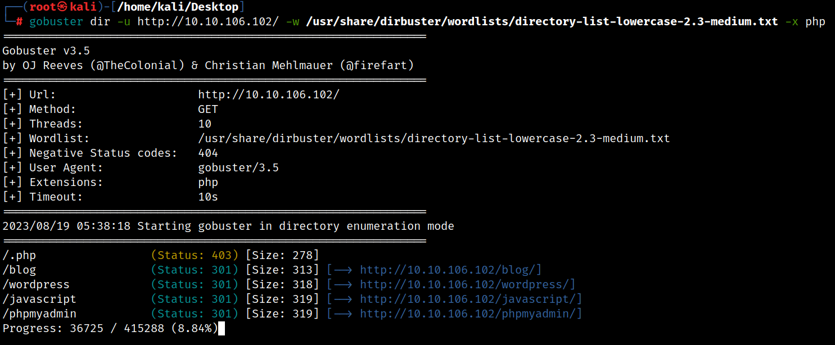835x345 pixels.
Task: Click the Status 301 text for /blog
Action: [195, 270]
